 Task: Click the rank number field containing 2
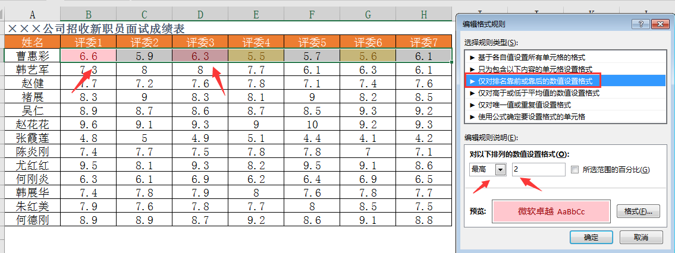tap(539, 170)
